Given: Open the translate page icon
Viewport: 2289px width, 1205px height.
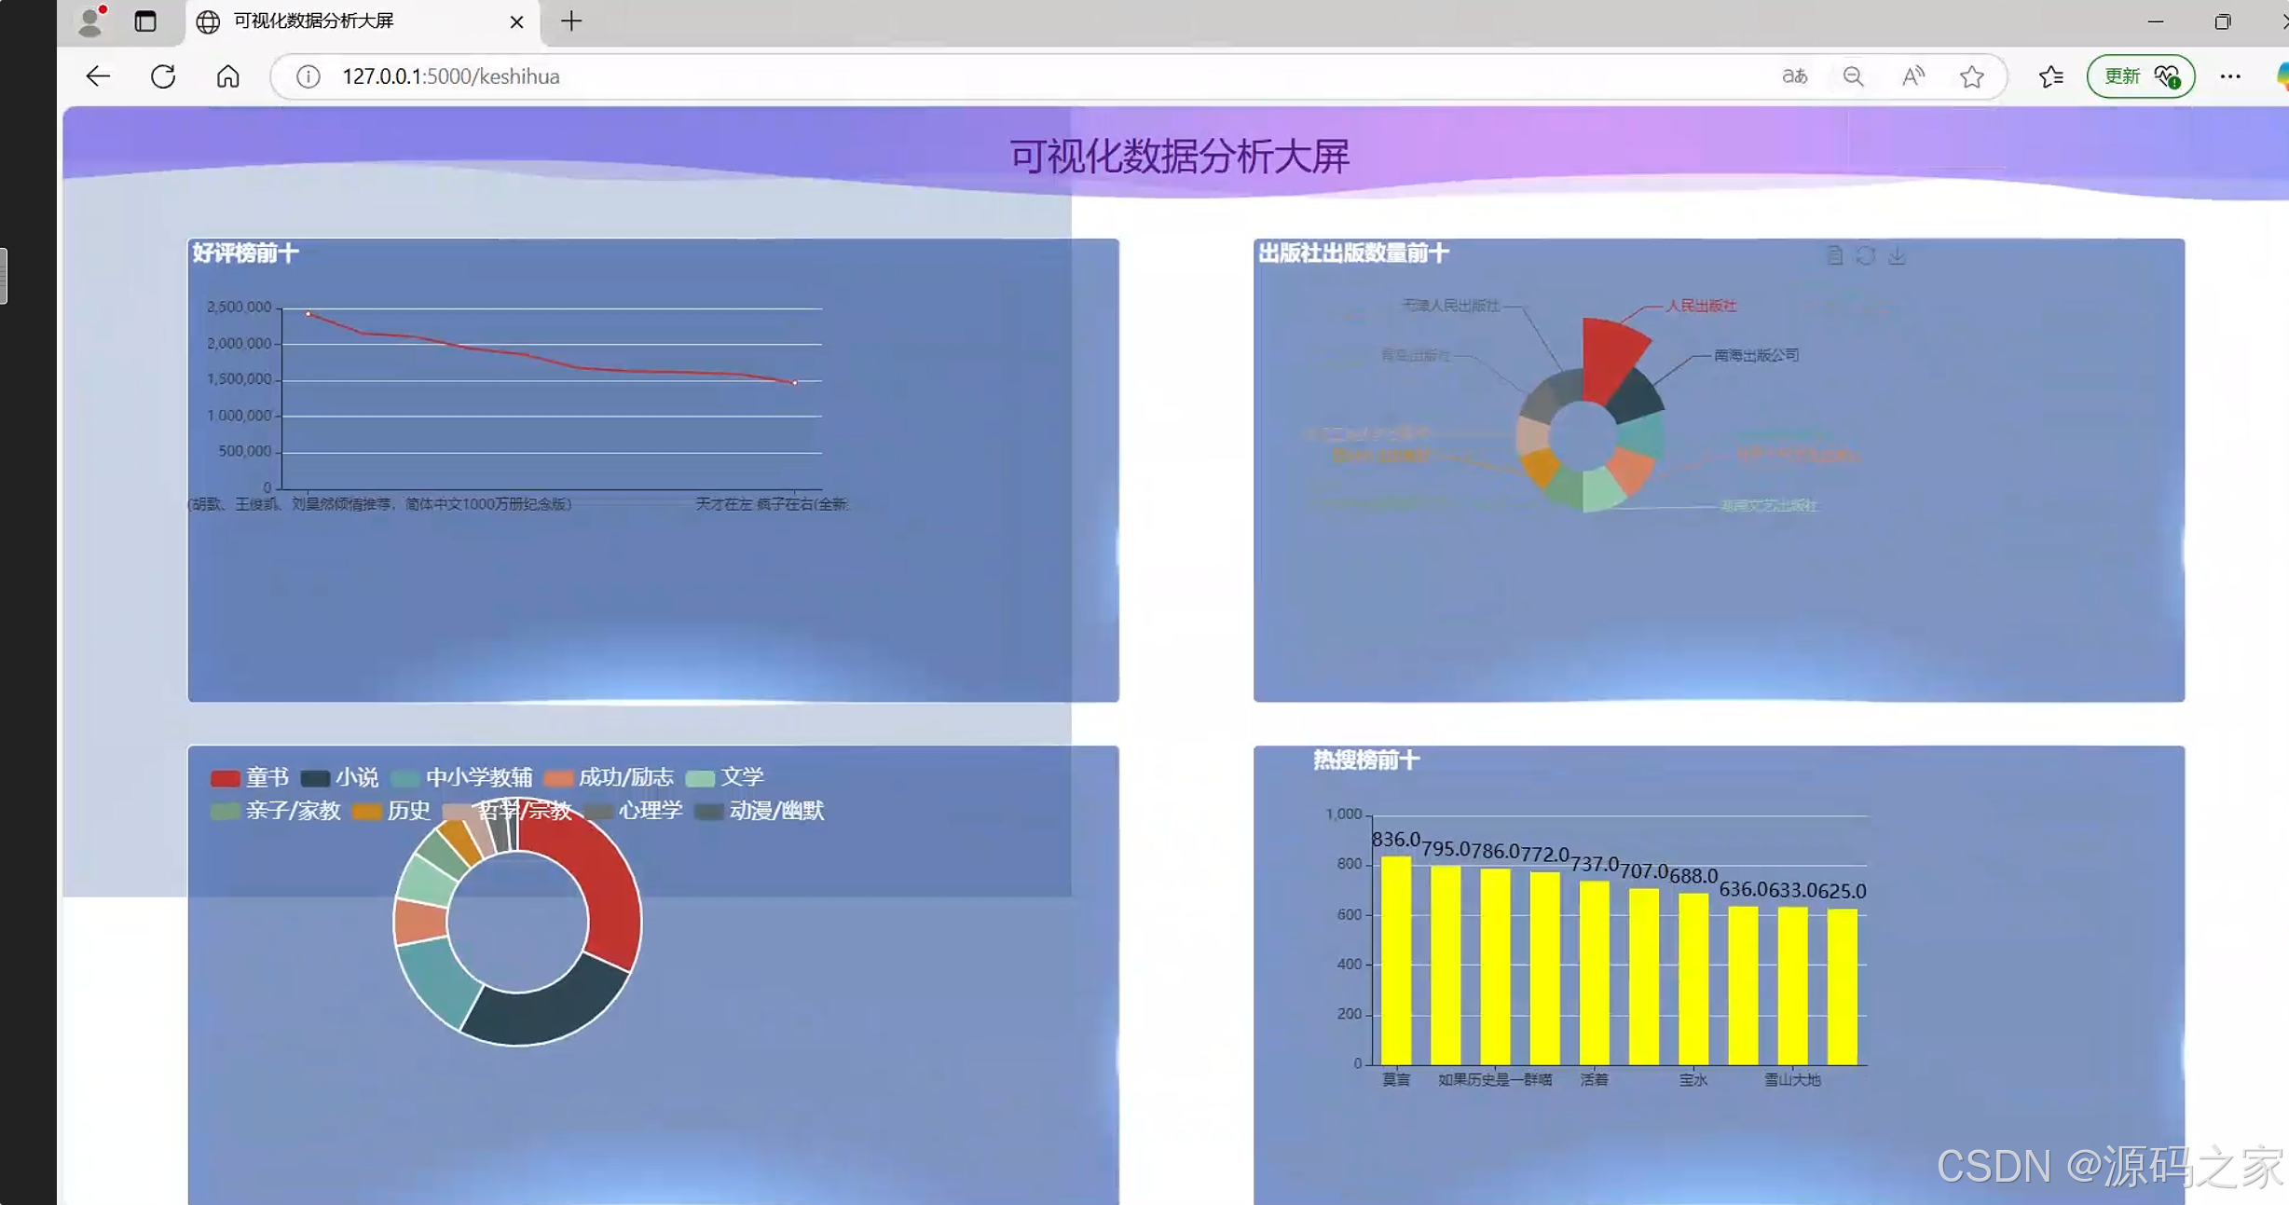Looking at the screenshot, I should click(1794, 75).
